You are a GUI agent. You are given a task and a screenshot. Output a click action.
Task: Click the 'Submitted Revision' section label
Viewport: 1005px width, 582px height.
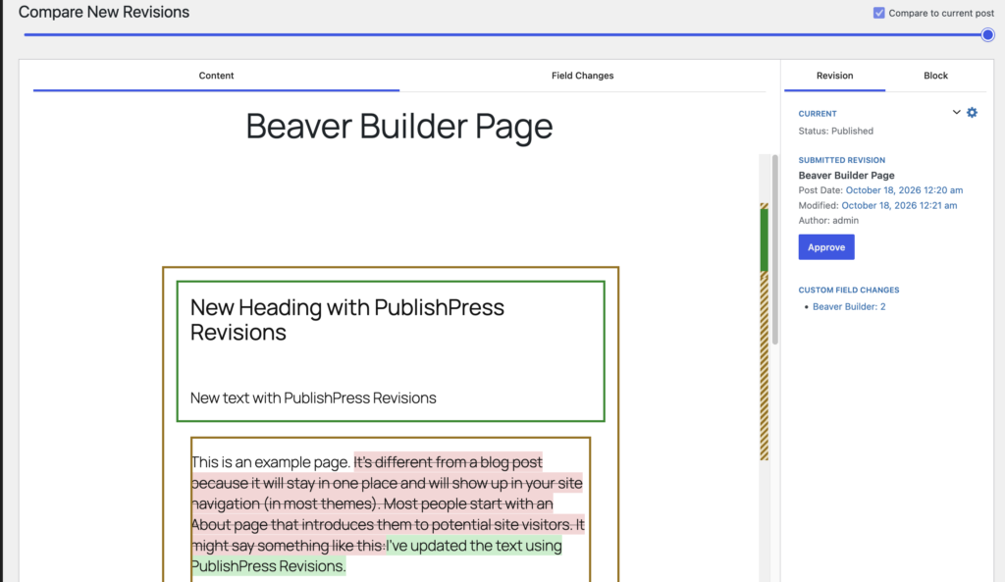click(841, 160)
